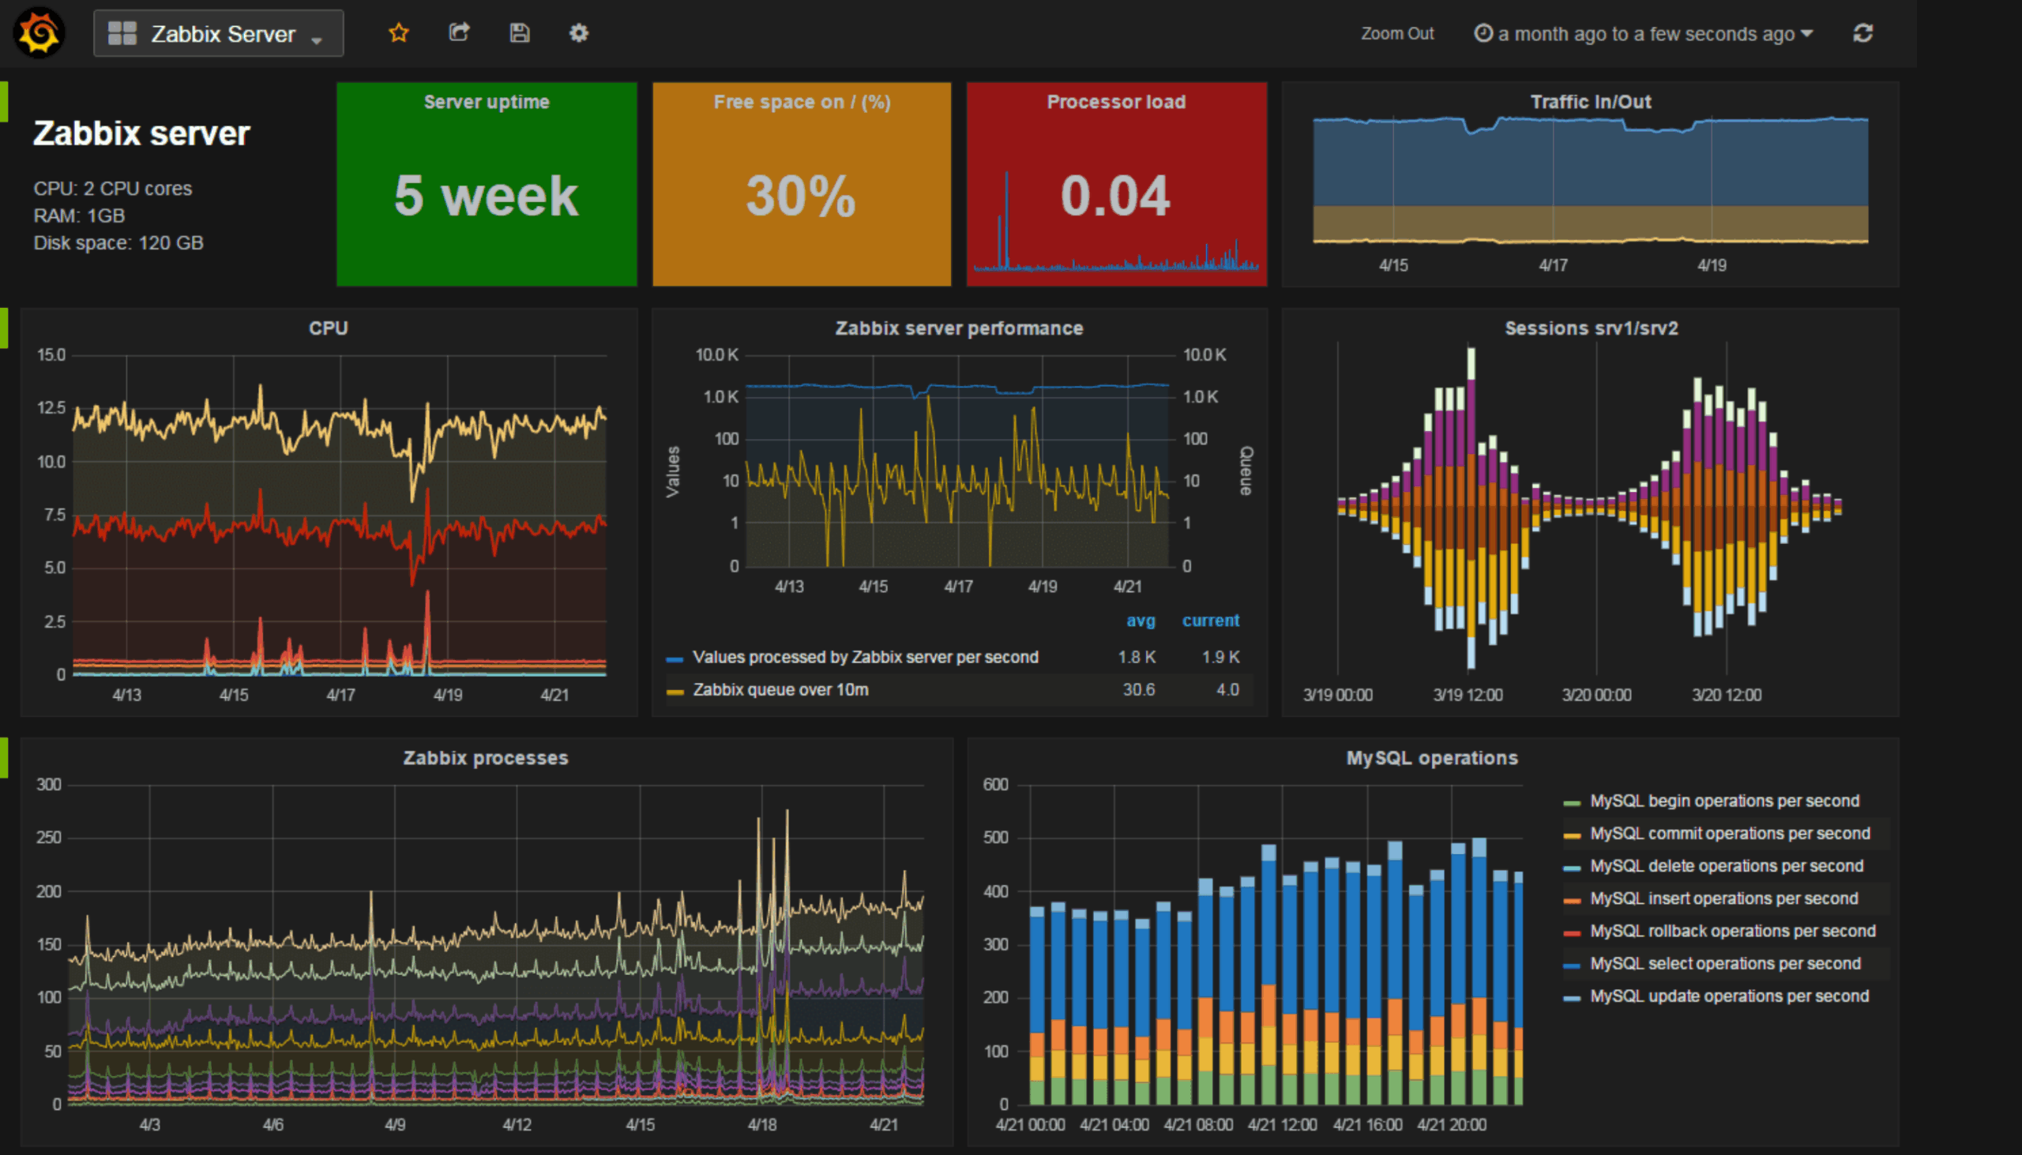Star this dashboard as favorite
This screenshot has height=1155, width=2022.
tap(398, 33)
